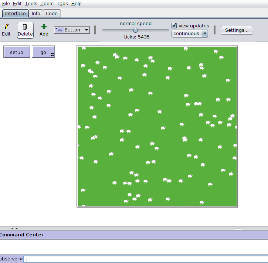This screenshot has width=268, height=263.
Task: Open the Help menu
Action: (x=76, y=4)
